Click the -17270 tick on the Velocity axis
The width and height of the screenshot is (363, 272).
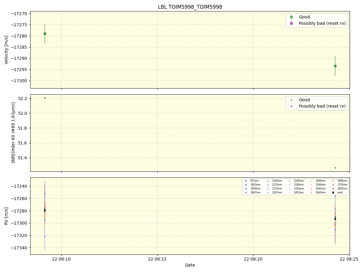19,14
